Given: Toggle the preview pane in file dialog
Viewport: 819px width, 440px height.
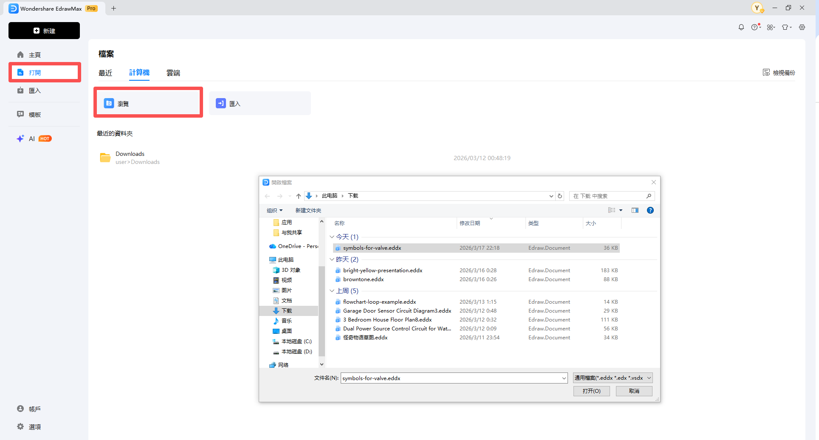Looking at the screenshot, I should point(635,210).
